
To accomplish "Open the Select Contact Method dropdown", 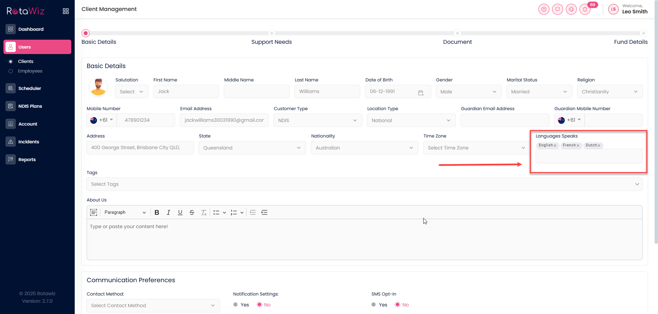I will [x=153, y=305].
